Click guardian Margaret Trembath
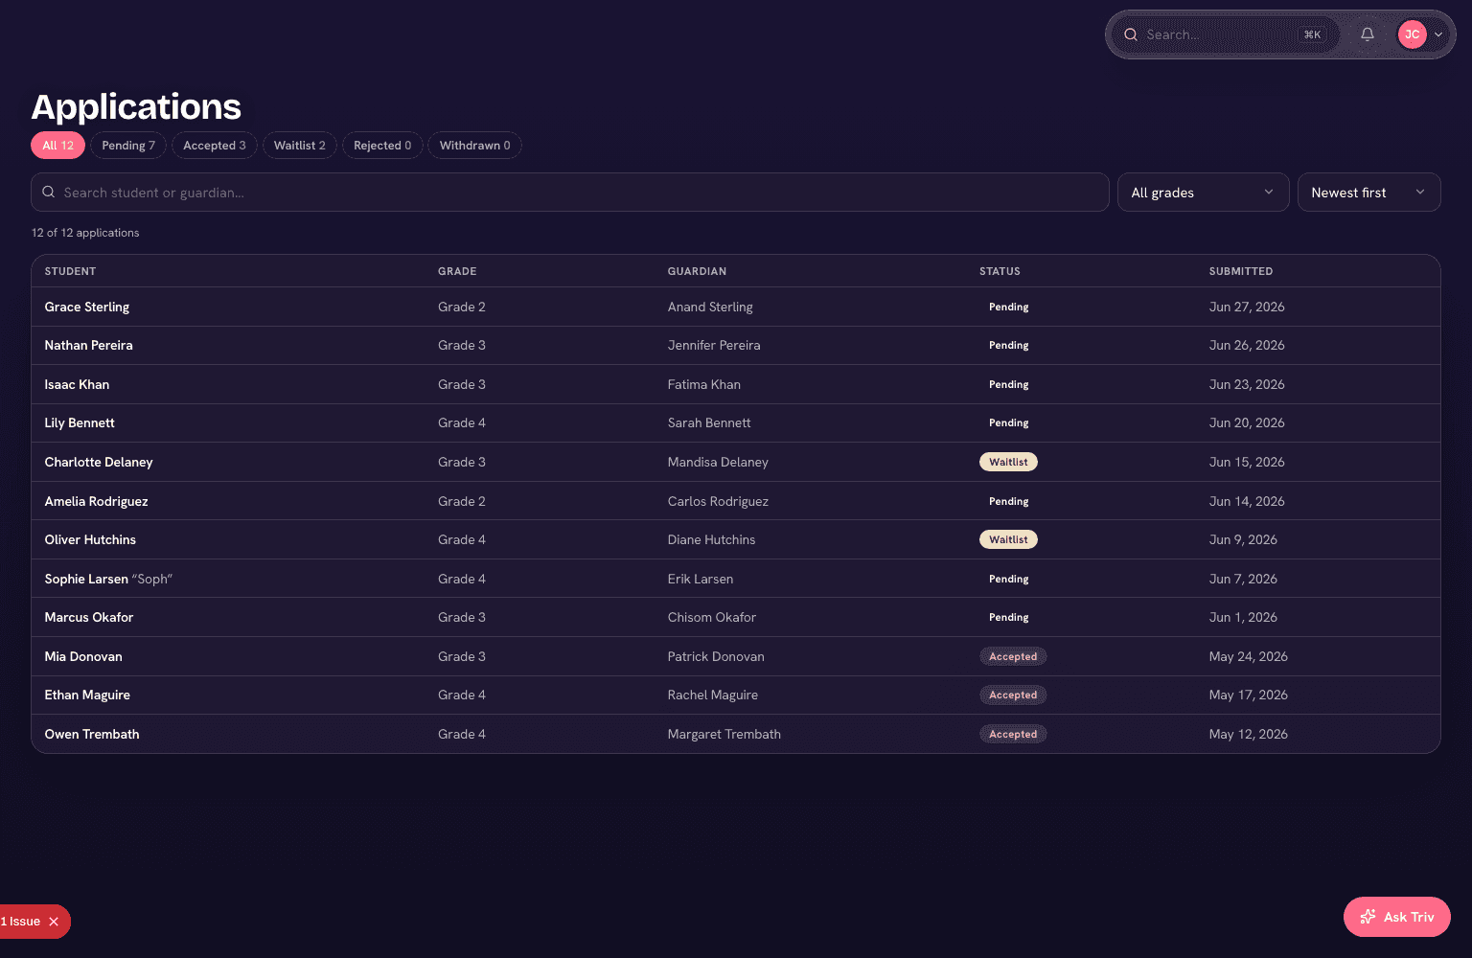 tap(724, 734)
